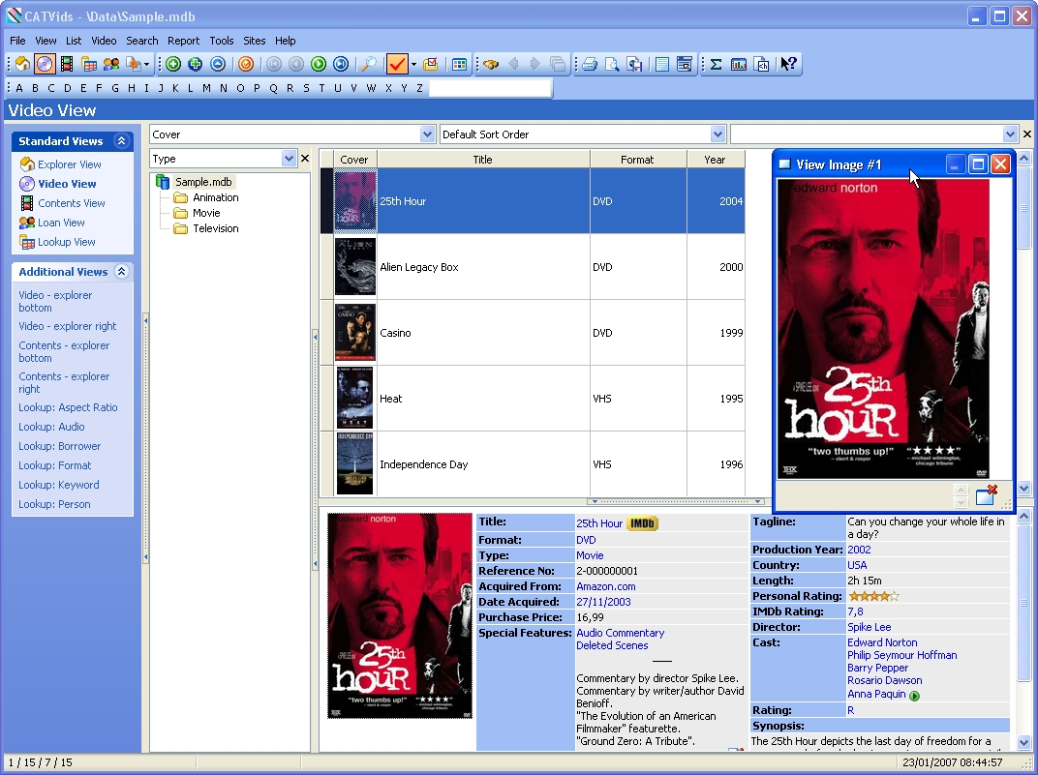Click the Personal Rating stars
The image size is (1038, 775).
click(873, 596)
